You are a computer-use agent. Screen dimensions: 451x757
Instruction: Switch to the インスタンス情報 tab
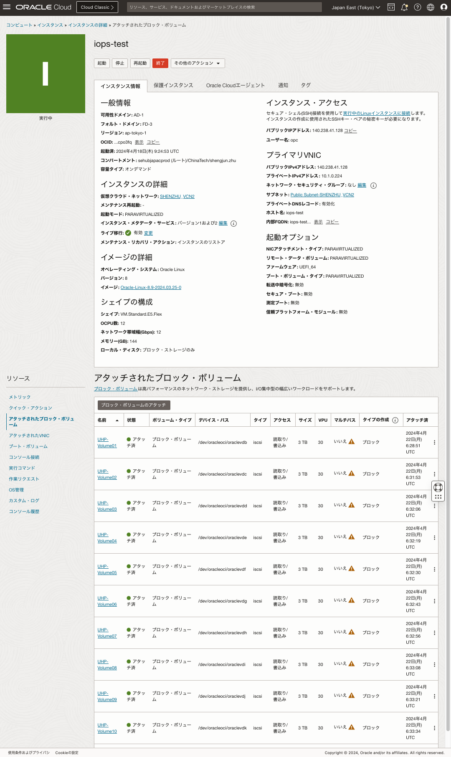coord(120,86)
